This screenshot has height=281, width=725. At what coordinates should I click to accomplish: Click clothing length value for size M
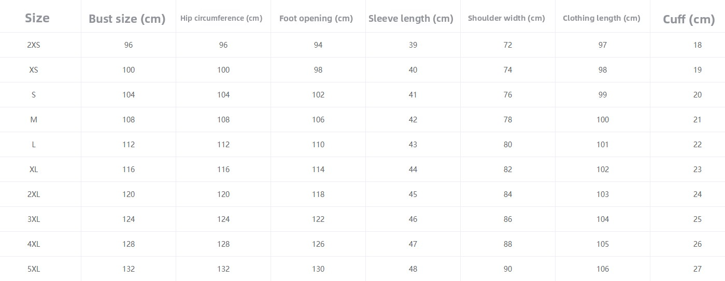pyautogui.click(x=603, y=120)
